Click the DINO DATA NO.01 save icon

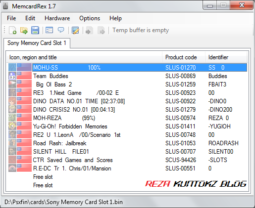(12, 101)
